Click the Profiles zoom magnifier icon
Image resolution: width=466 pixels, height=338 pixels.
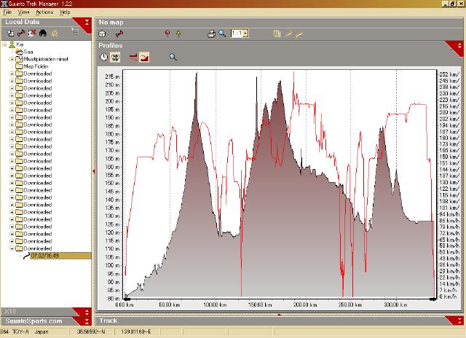point(173,57)
